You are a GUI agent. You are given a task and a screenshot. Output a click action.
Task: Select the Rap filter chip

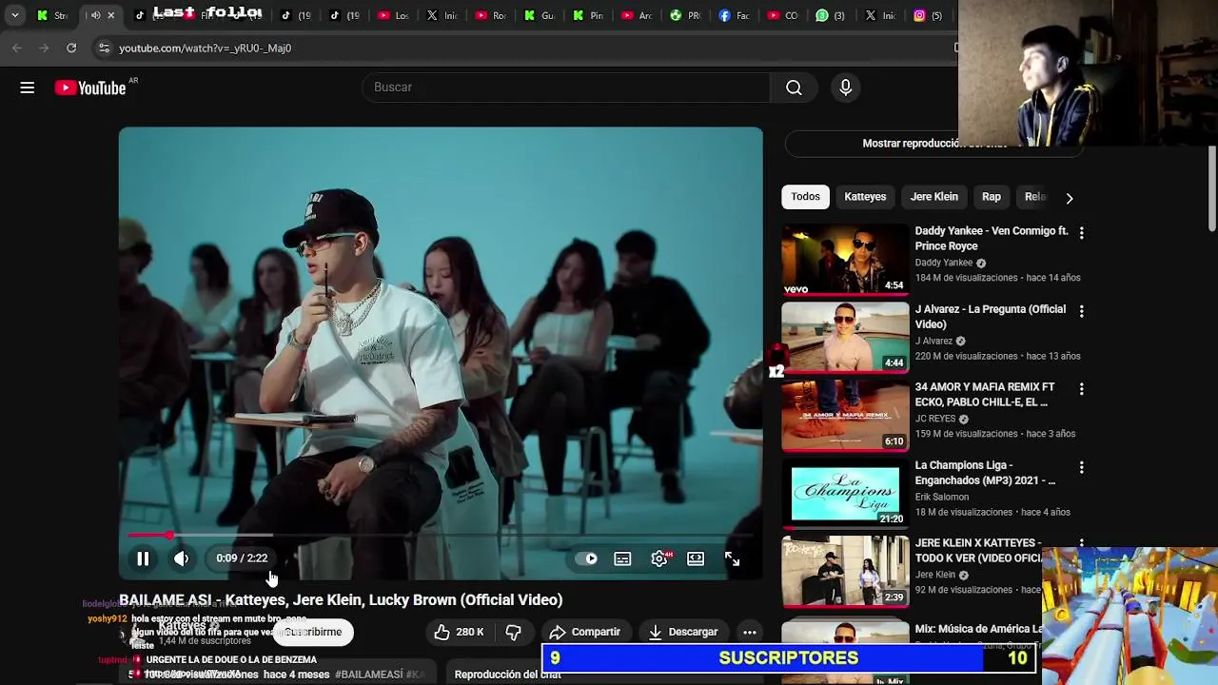pyautogui.click(x=992, y=197)
